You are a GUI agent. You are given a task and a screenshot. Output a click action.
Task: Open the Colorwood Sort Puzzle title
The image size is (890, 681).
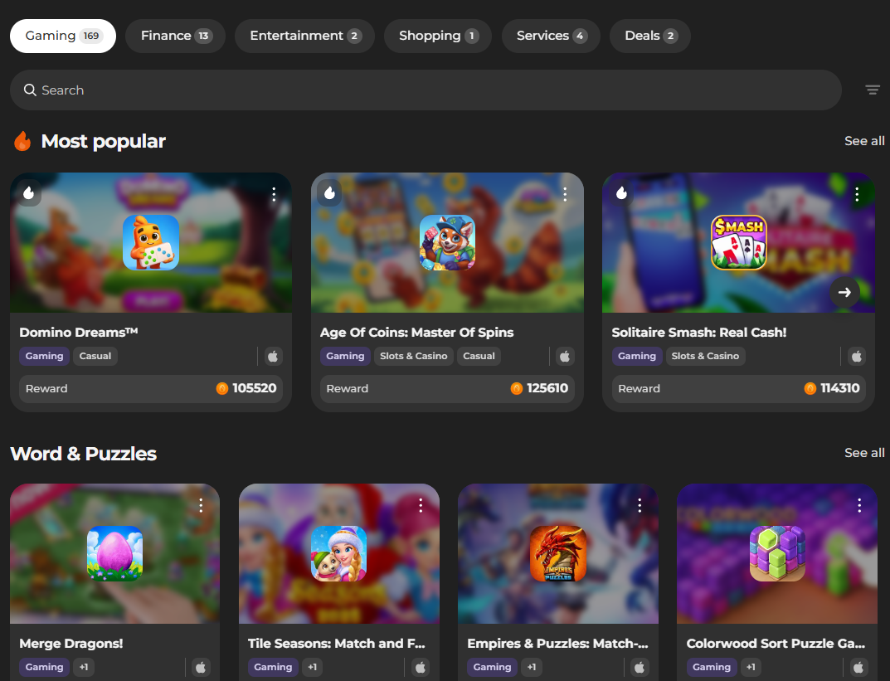(x=776, y=644)
